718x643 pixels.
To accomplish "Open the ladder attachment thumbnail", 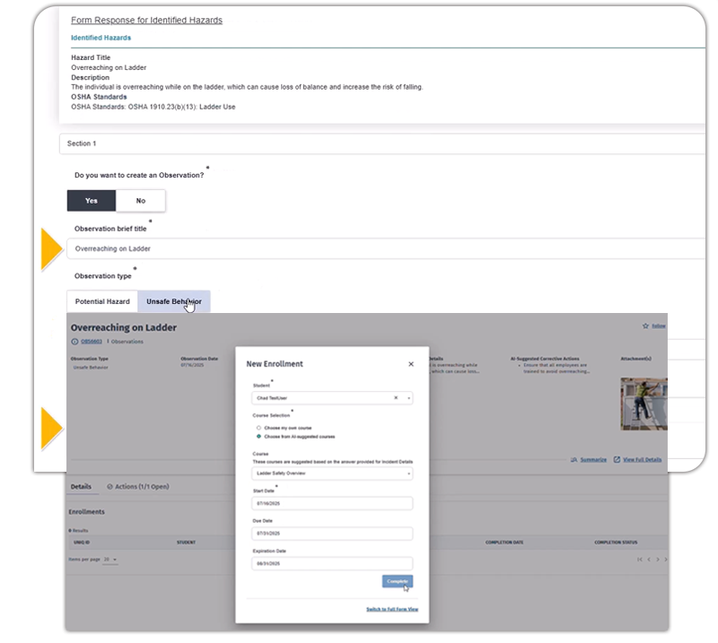I will coord(644,403).
